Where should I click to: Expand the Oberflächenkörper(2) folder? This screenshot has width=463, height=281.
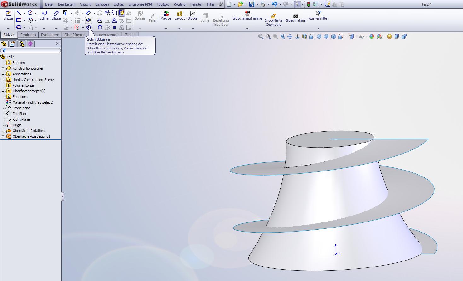pyautogui.click(x=3, y=91)
